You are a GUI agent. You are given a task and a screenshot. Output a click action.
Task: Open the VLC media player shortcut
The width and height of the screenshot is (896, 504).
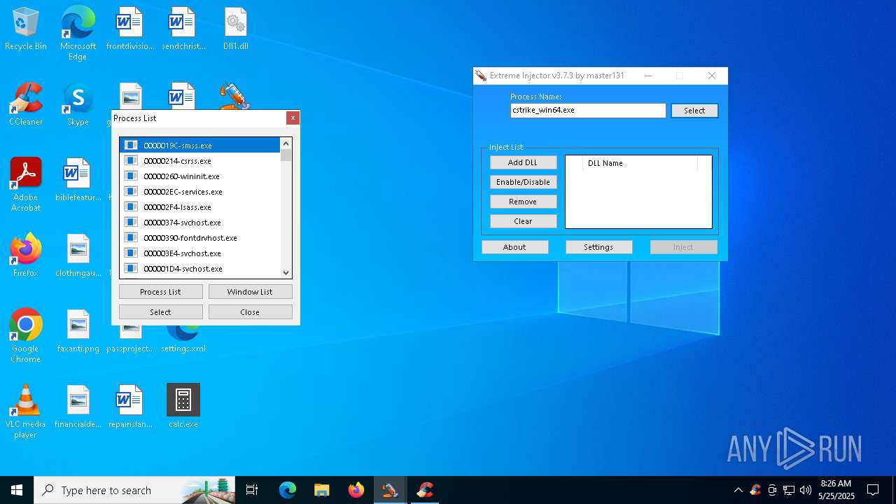click(x=26, y=412)
